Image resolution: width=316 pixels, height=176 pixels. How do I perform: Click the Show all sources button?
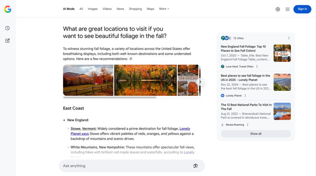(x=256, y=134)
